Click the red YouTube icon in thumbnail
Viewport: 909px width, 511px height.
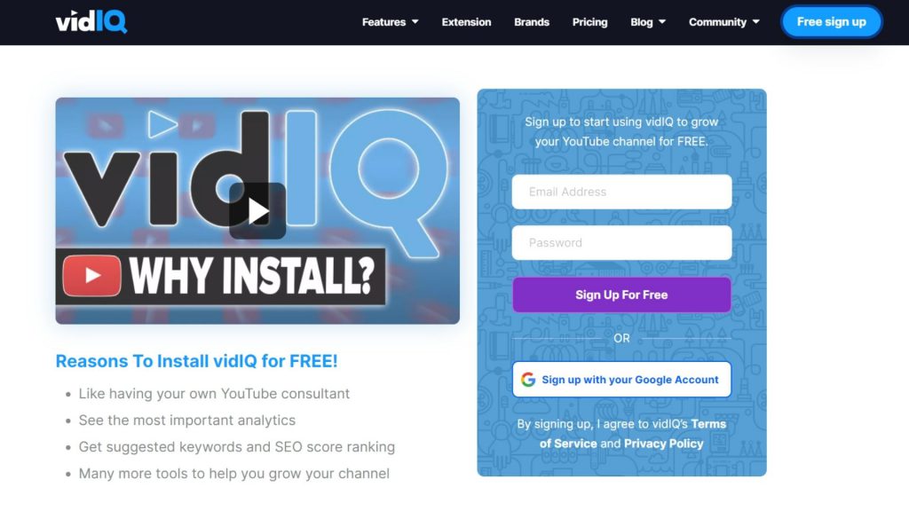pyautogui.click(x=92, y=276)
